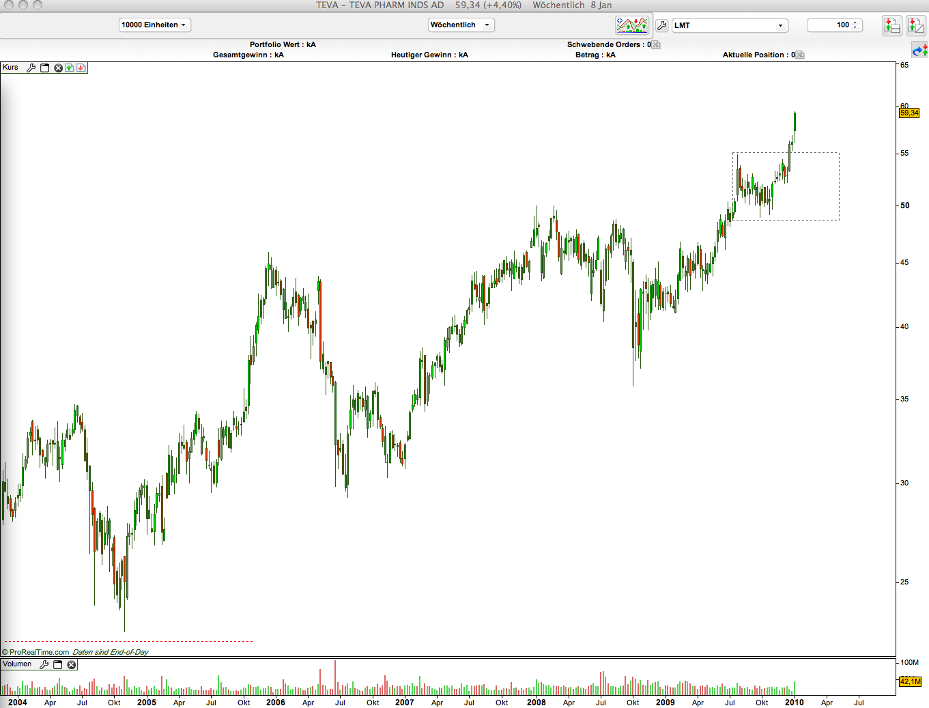Click the ProRealTime.com copyright text
This screenshot has width=929, height=708.
(35, 652)
